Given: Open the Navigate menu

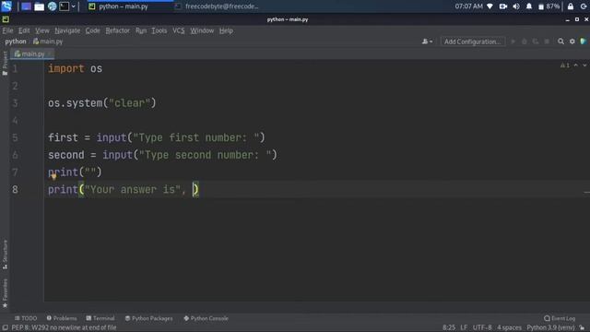Looking at the screenshot, I should 67,30.
